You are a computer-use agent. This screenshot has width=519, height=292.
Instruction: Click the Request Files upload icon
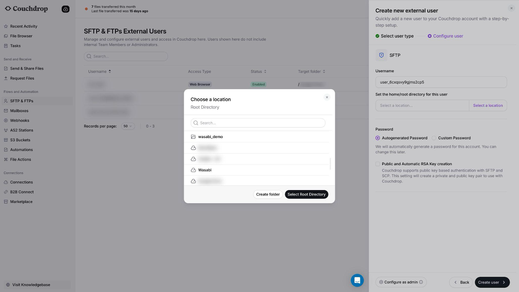click(x=6, y=78)
